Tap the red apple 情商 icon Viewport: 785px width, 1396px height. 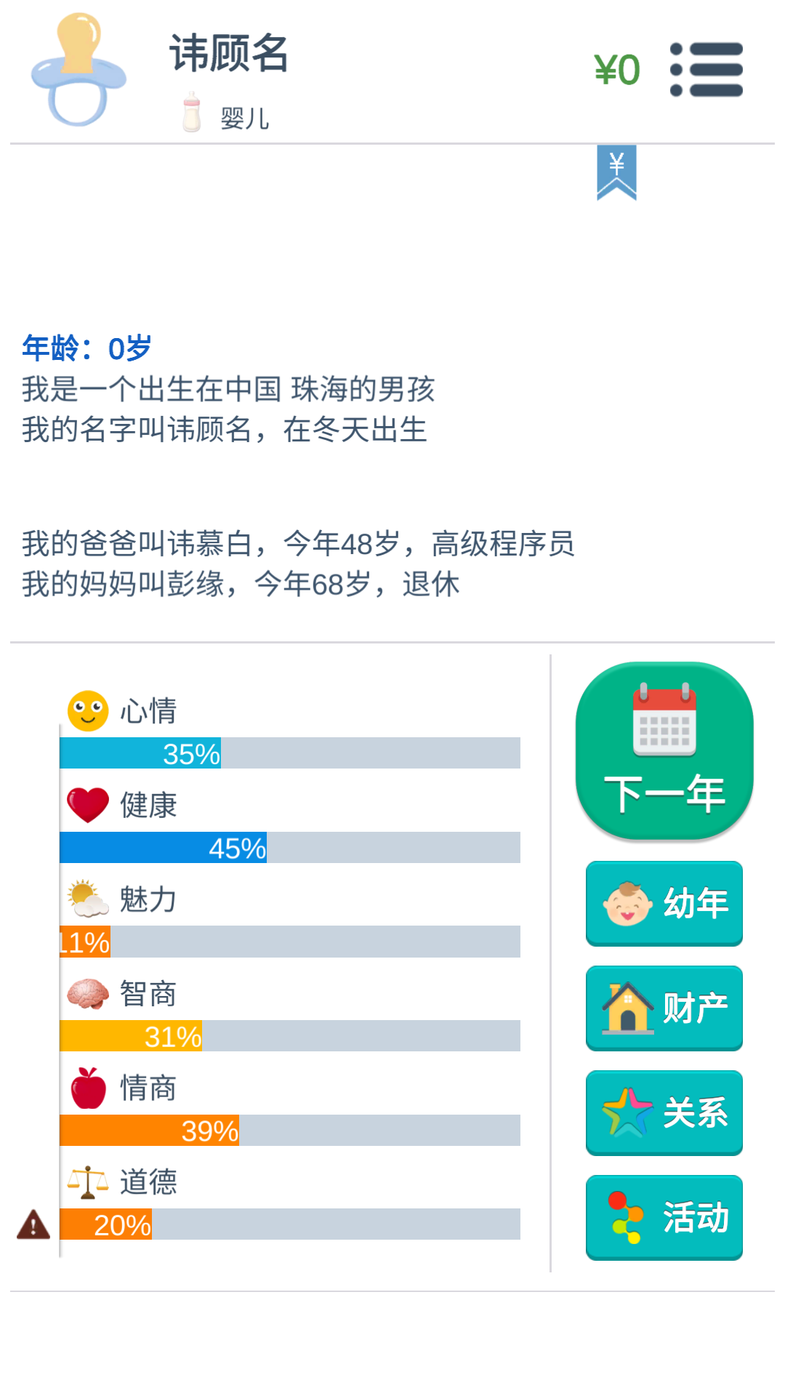tap(88, 1088)
